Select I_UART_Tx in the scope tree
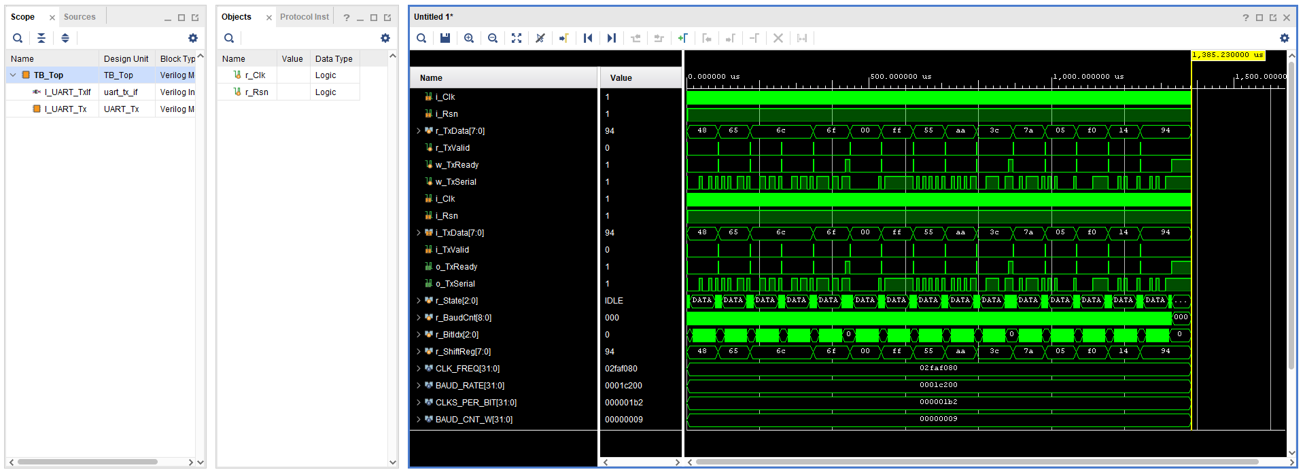The width and height of the screenshot is (1305, 474). click(65, 109)
